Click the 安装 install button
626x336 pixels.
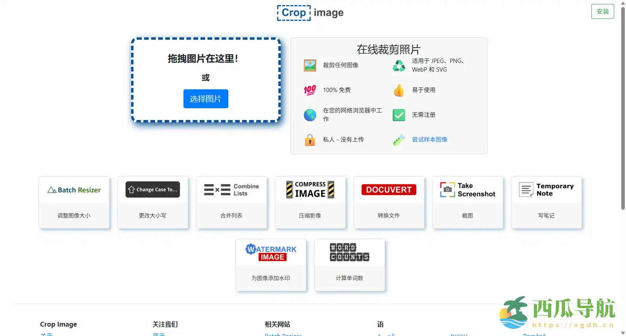[602, 11]
